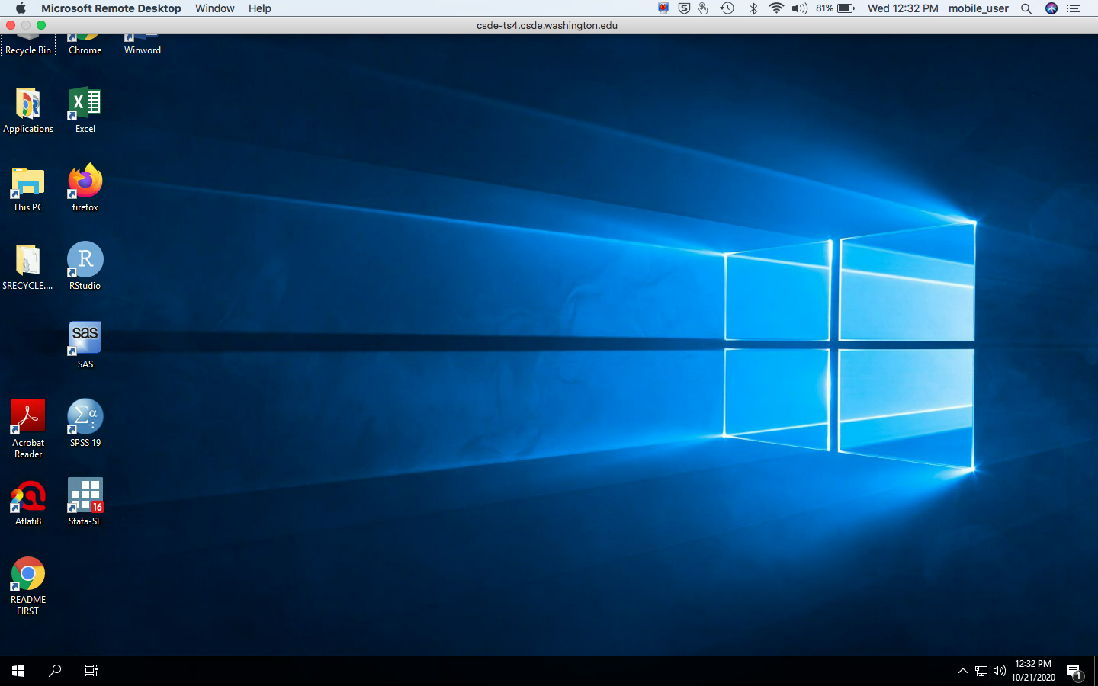The image size is (1098, 686).
Task: Open Windows volume control in tray
Action: coord(999,671)
